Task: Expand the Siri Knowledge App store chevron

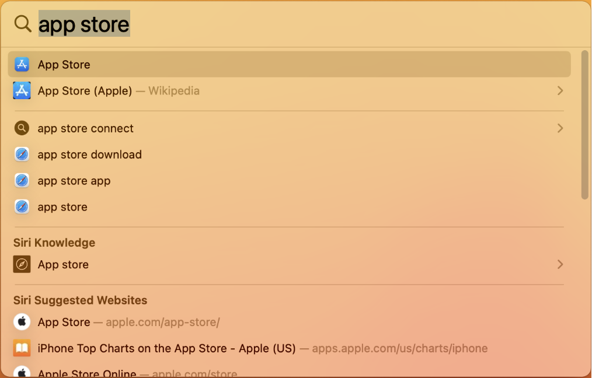Action: (560, 264)
